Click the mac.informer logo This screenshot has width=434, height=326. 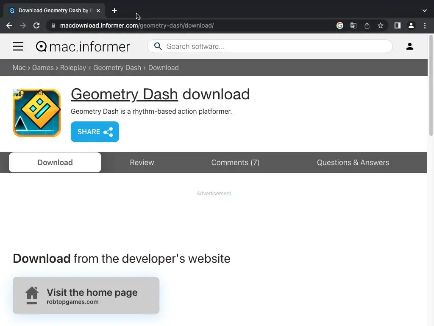point(83,46)
